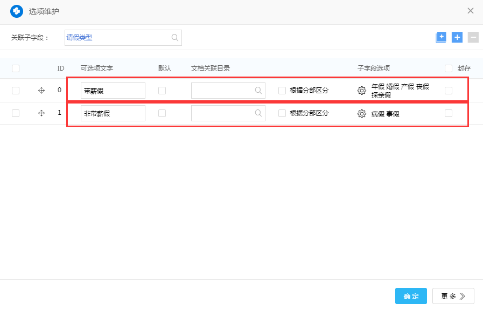Viewport: 483px width, 310px height.
Task: Click the drag handle for row 0
Action: coord(41,91)
